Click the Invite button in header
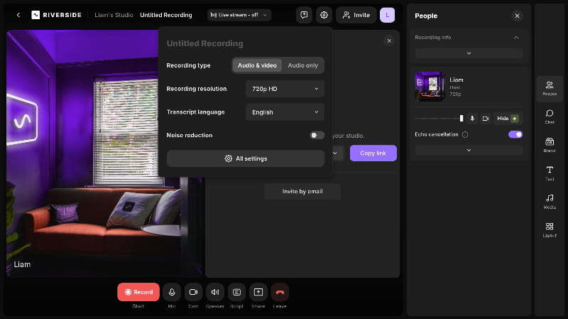 point(356,15)
